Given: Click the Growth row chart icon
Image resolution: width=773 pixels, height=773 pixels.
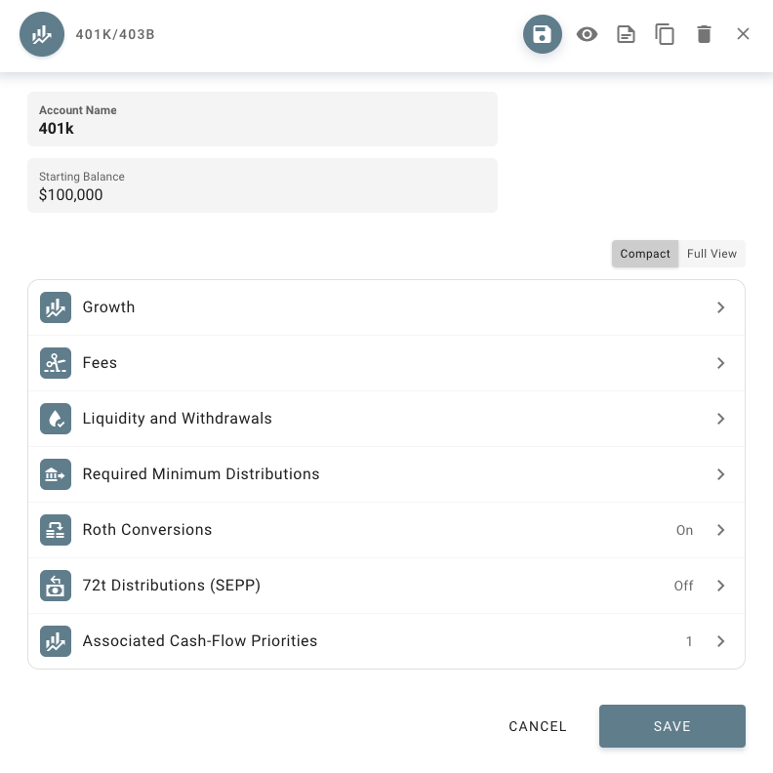Looking at the screenshot, I should click(56, 307).
